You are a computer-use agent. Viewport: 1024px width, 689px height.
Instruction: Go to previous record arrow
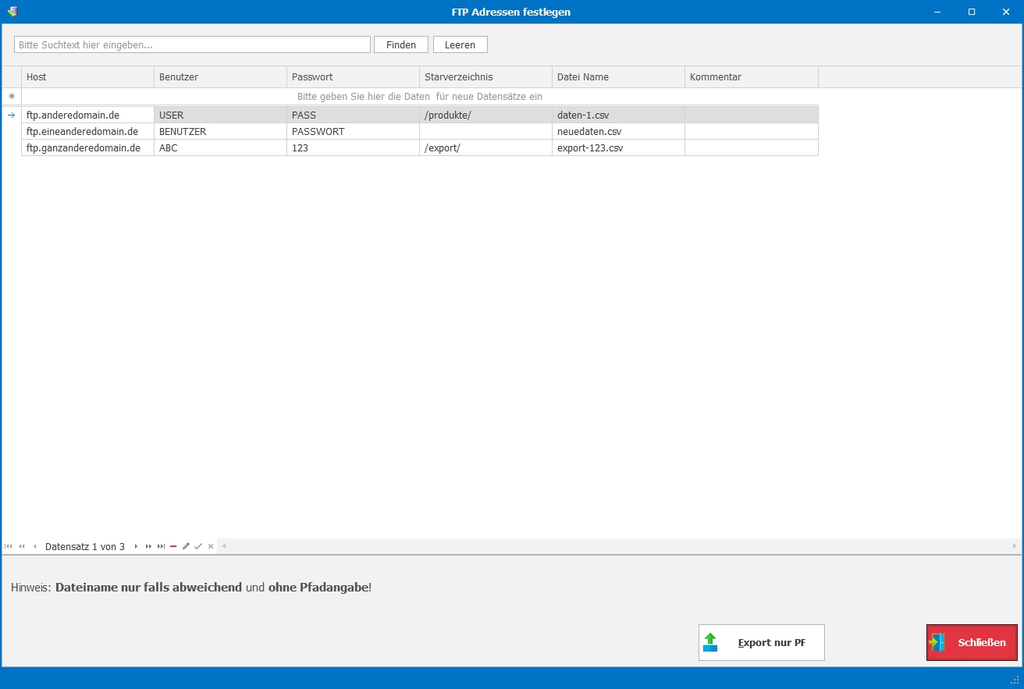(x=34, y=546)
